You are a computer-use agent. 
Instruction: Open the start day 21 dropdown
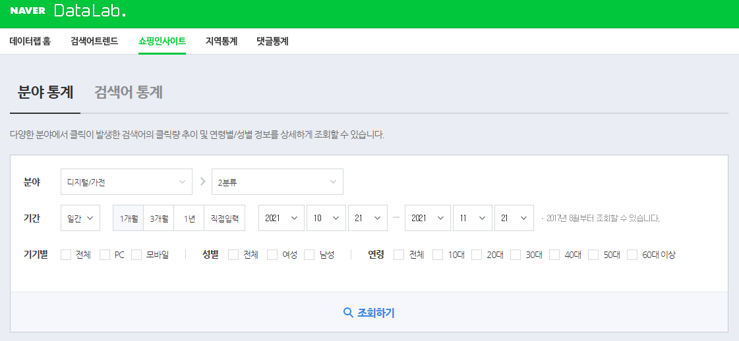pos(368,218)
